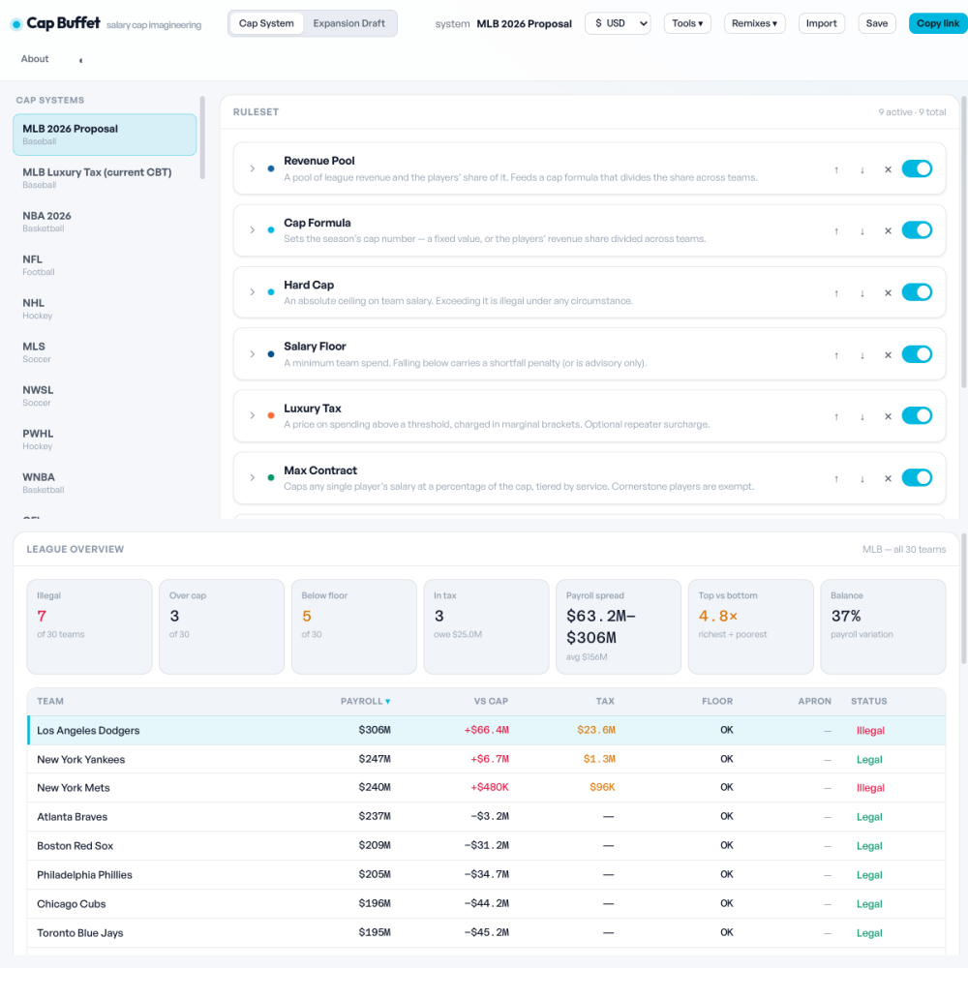Click the Illegal status for New York Mets
Viewport: 968px width, 1000px height.
[870, 788]
